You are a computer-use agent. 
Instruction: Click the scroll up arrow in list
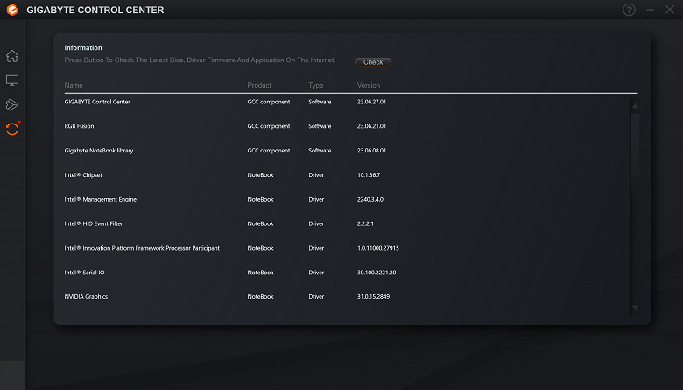(636, 106)
